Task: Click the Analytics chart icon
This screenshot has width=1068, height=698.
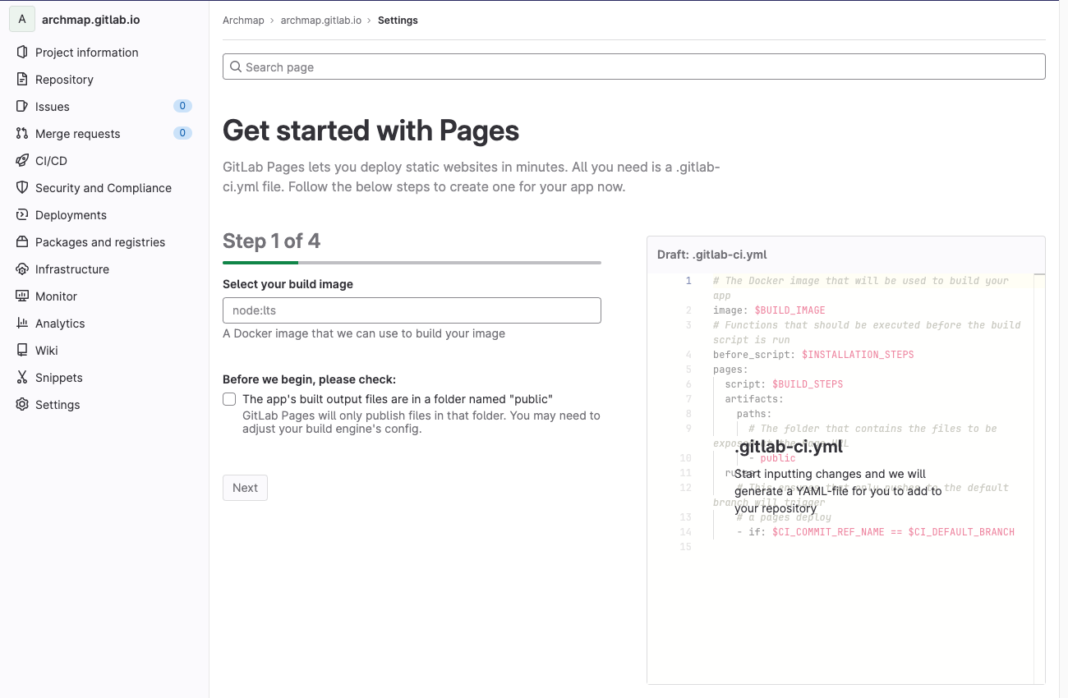Action: pos(22,323)
